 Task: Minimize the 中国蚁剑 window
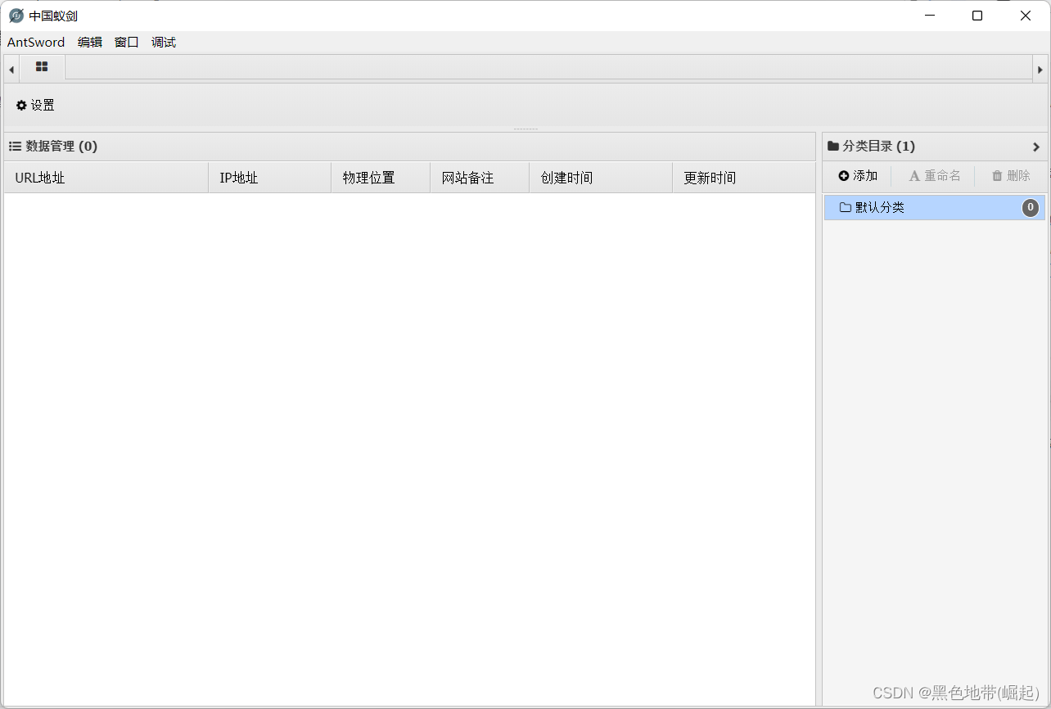(930, 16)
